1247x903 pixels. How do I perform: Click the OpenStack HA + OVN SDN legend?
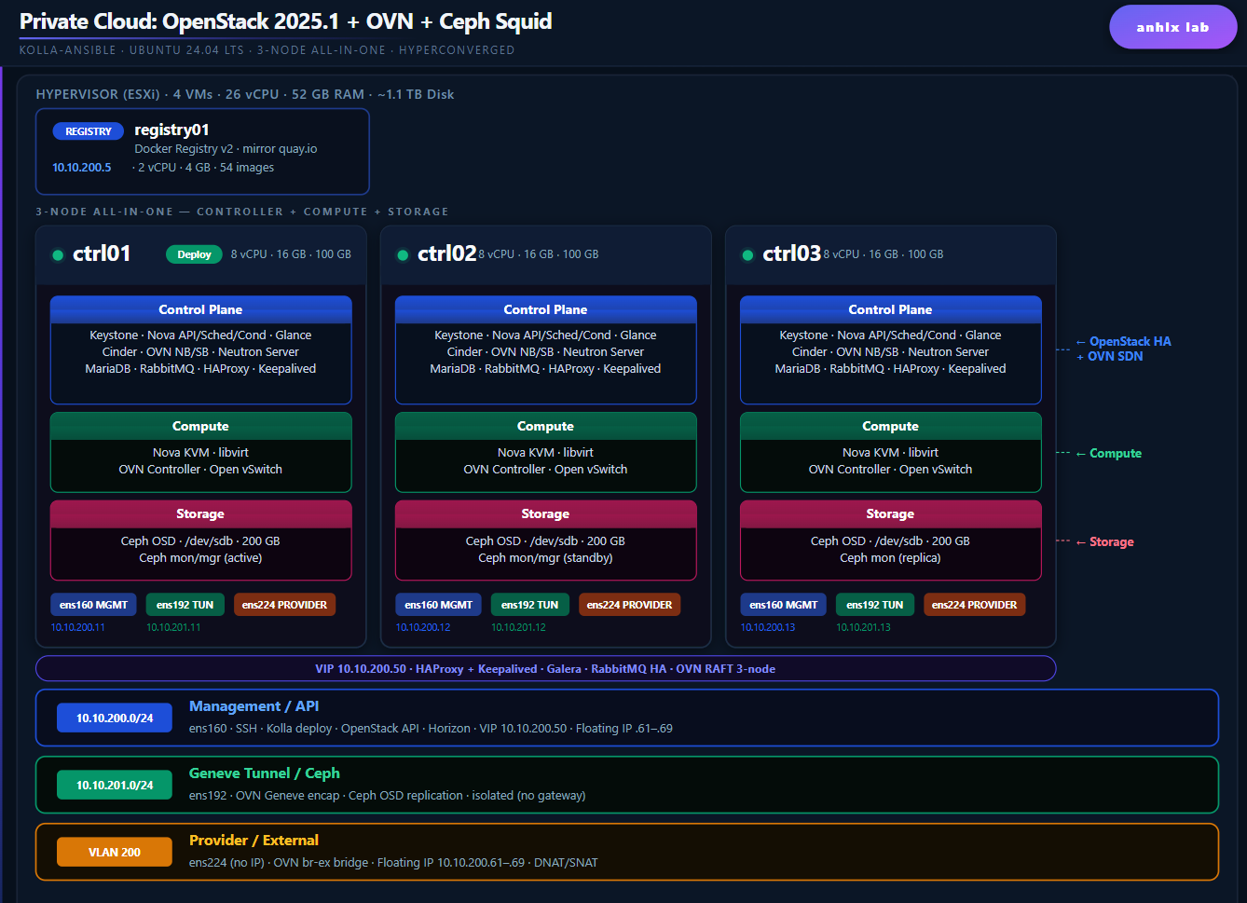[1123, 349]
